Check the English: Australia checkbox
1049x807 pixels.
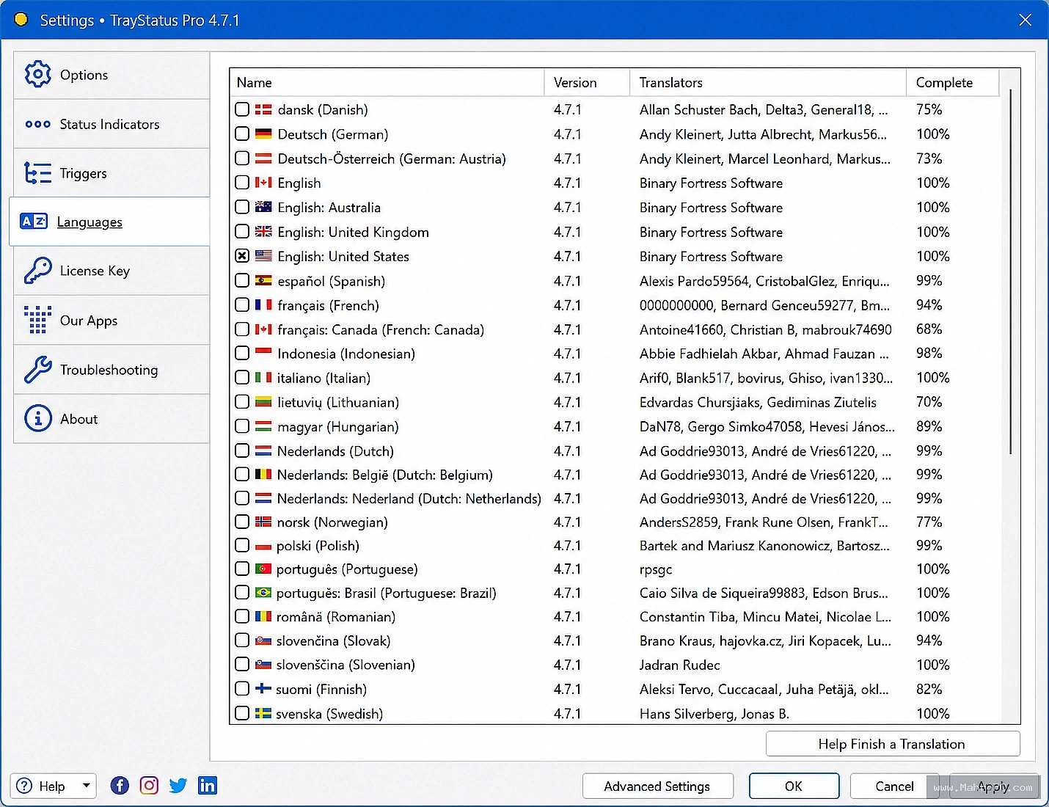(242, 207)
